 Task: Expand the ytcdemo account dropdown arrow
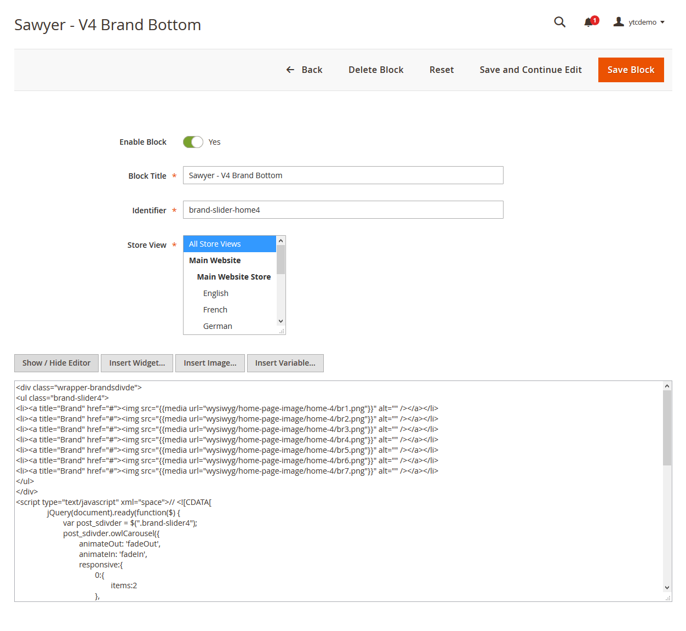click(x=662, y=22)
